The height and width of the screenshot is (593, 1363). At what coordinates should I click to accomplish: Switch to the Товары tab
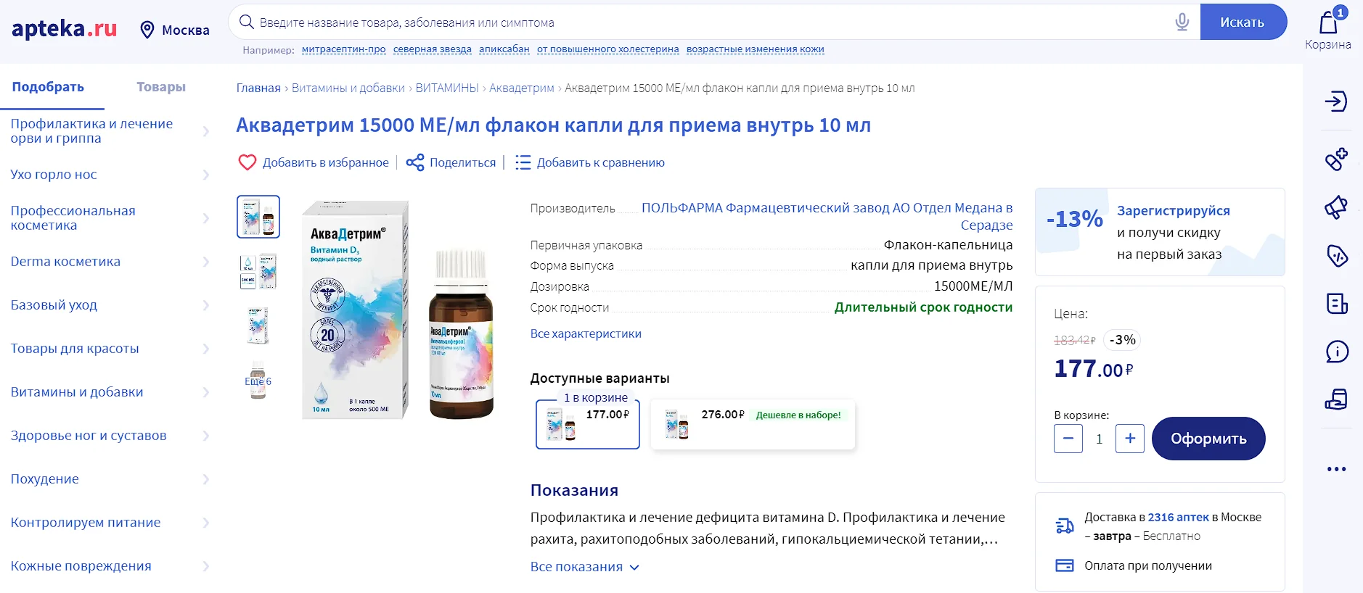(x=161, y=87)
